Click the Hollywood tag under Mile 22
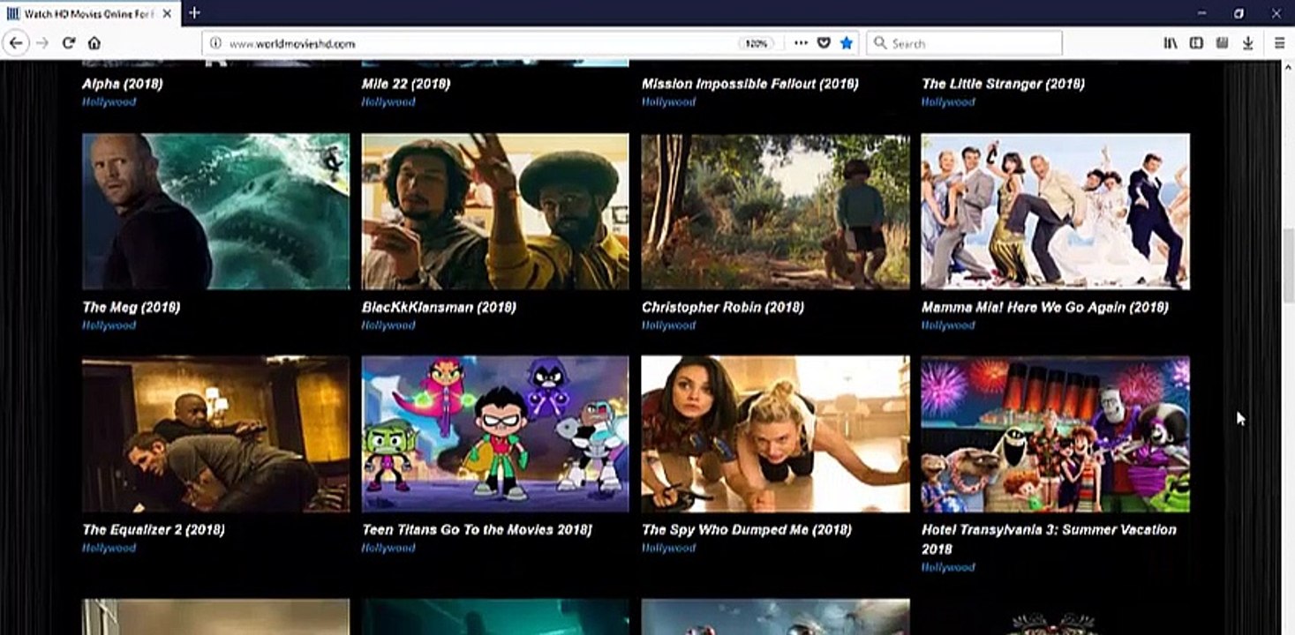This screenshot has width=1295, height=635. click(x=388, y=101)
